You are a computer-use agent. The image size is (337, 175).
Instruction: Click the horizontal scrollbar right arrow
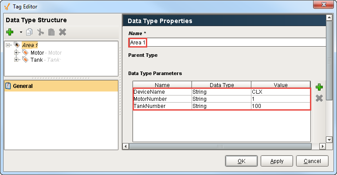pos(322,147)
